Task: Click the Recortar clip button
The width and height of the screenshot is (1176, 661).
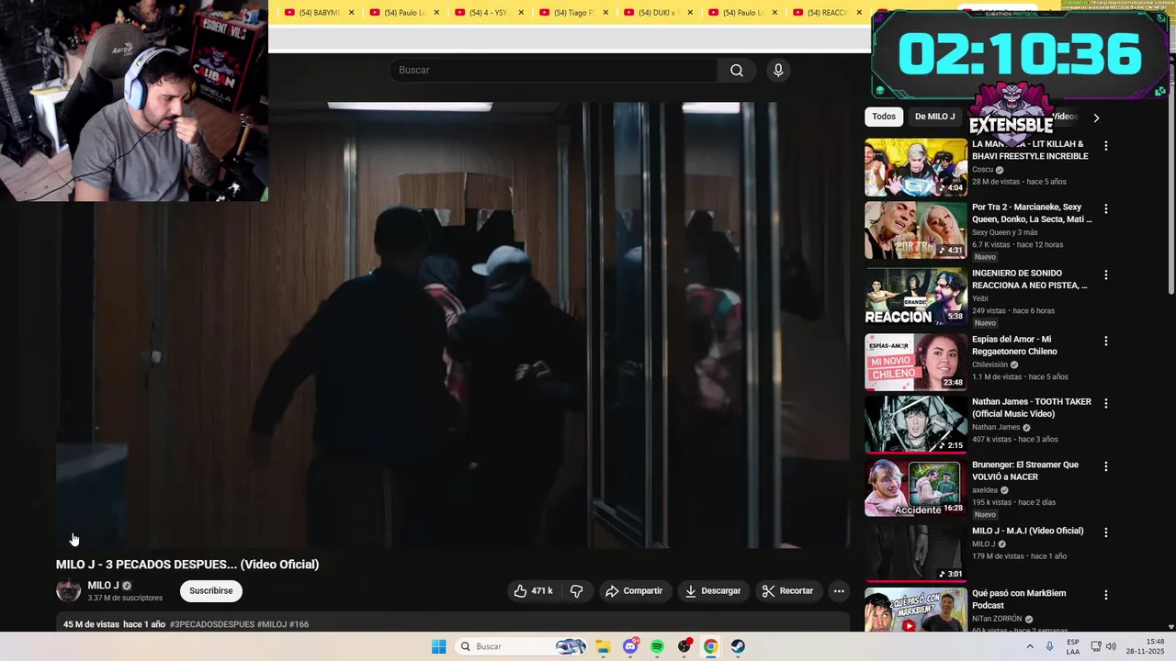Action: pyautogui.click(x=788, y=591)
